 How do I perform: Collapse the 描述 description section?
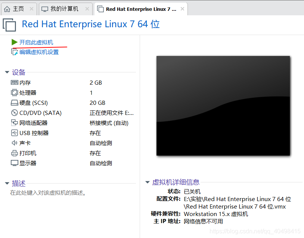click(x=7, y=183)
